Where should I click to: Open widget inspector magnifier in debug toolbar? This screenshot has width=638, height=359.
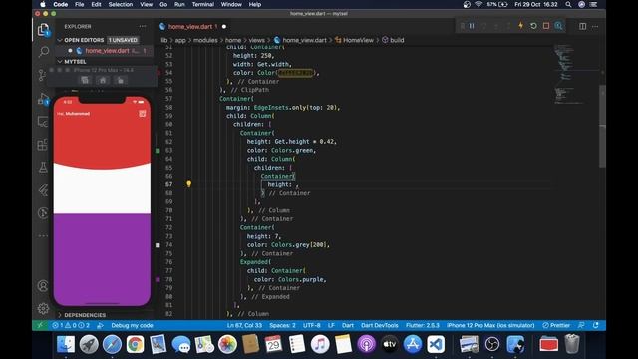[x=558, y=26]
